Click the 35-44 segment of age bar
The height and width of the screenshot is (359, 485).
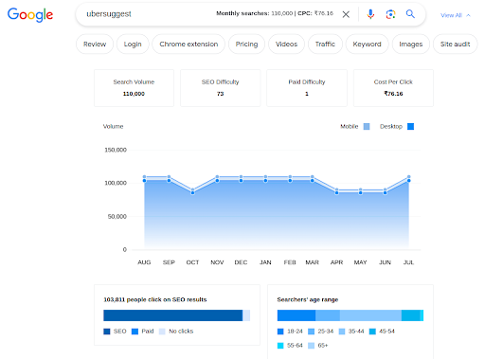point(370,315)
